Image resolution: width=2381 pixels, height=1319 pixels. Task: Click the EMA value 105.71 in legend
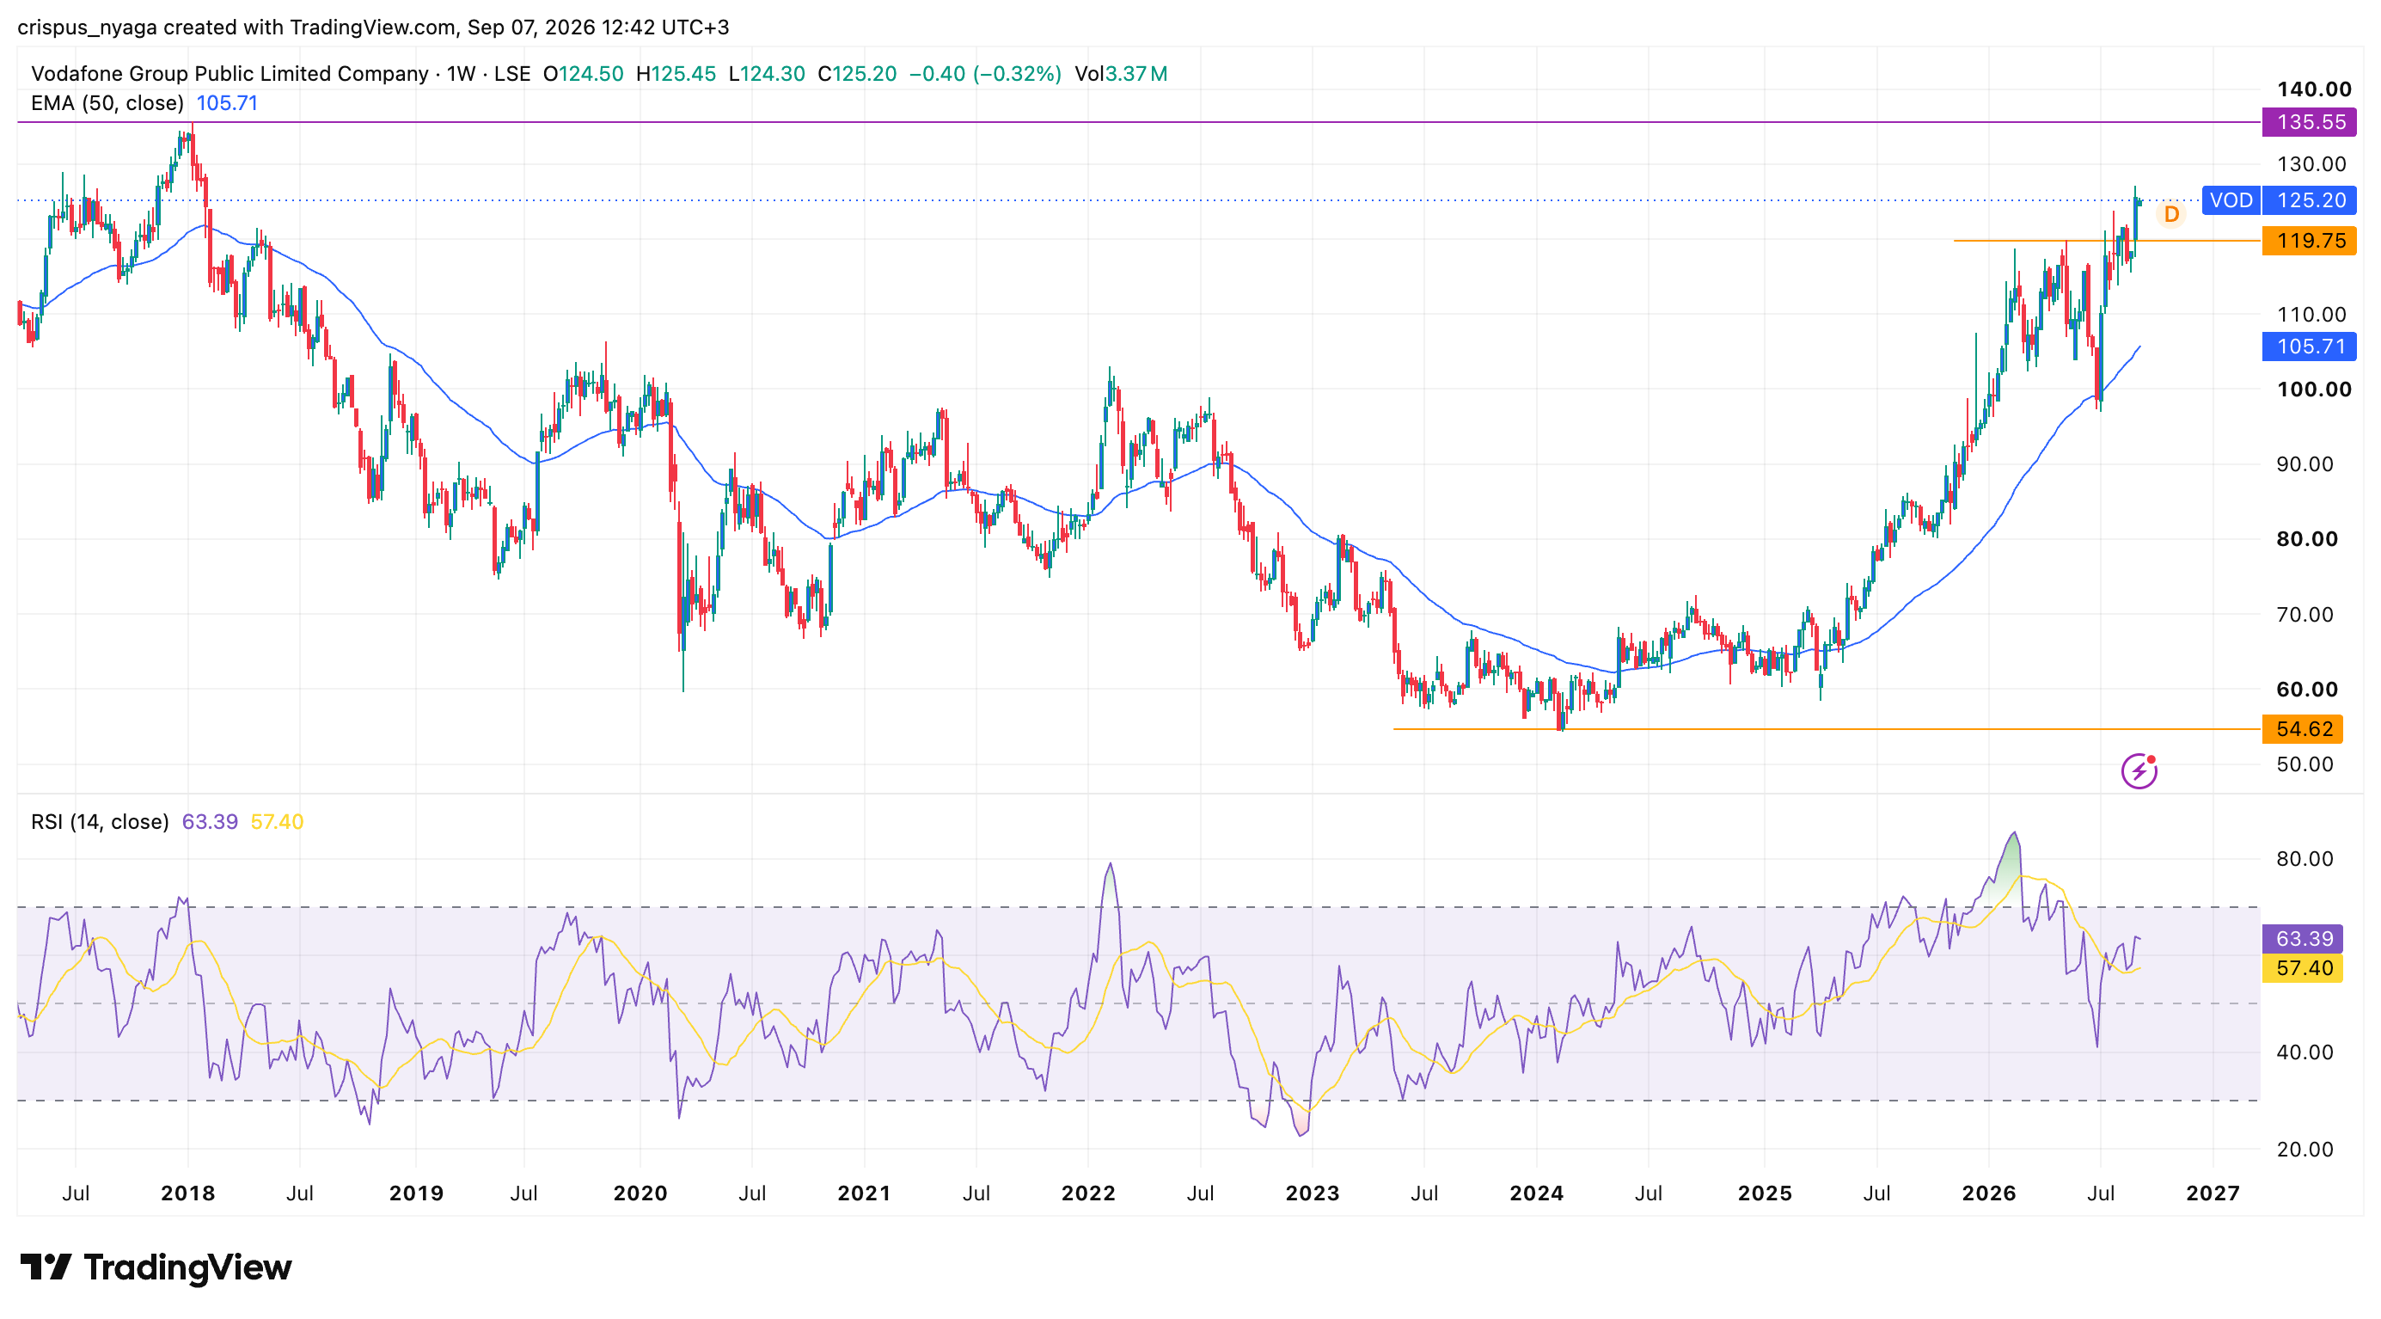coord(226,103)
